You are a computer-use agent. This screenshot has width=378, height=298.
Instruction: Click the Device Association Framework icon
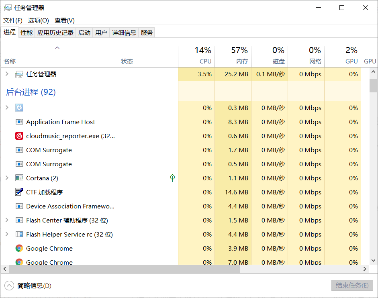pyautogui.click(x=19, y=206)
